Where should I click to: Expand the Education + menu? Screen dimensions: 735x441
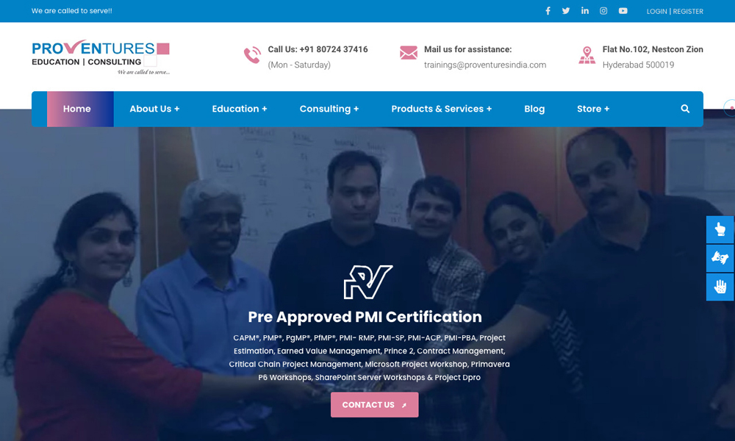(x=240, y=109)
